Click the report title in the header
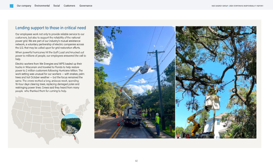273x166 pixels. click(x=237, y=6)
